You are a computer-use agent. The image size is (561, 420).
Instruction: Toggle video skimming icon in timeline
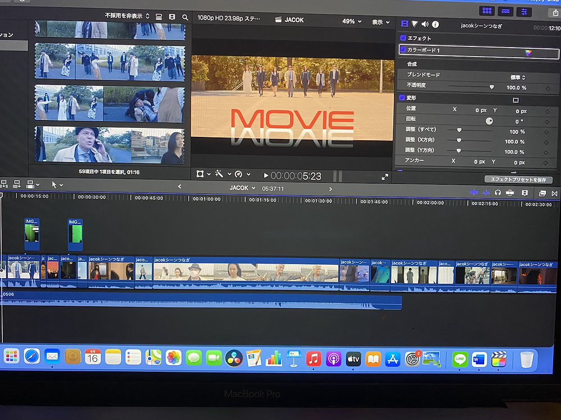coord(473,192)
